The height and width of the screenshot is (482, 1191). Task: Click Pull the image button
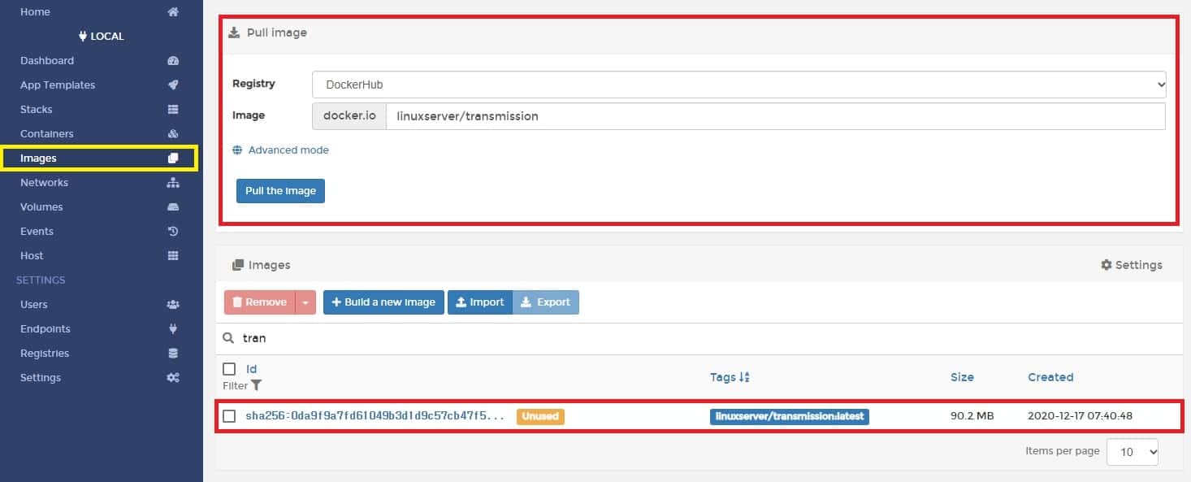pyautogui.click(x=280, y=191)
